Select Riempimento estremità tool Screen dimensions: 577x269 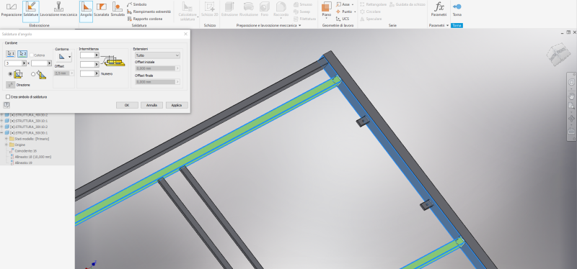[149, 12]
